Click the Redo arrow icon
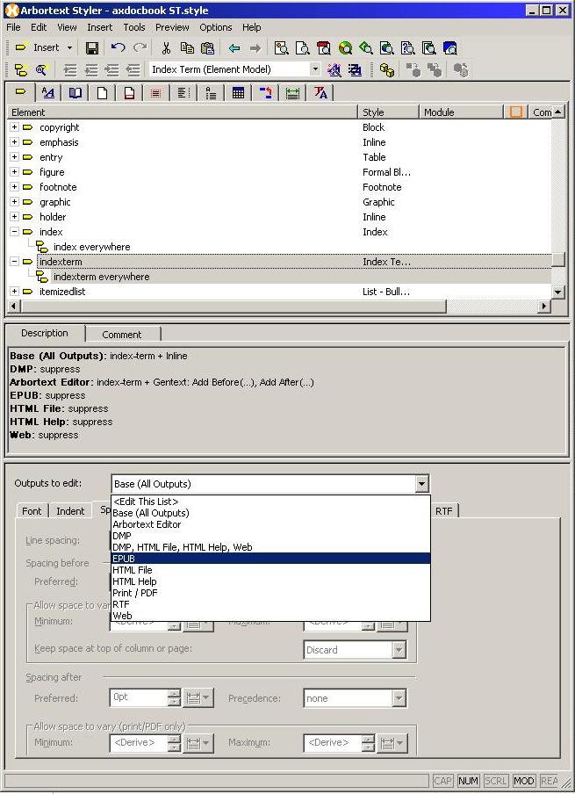Viewport: 575px width, 794px height. click(140, 48)
